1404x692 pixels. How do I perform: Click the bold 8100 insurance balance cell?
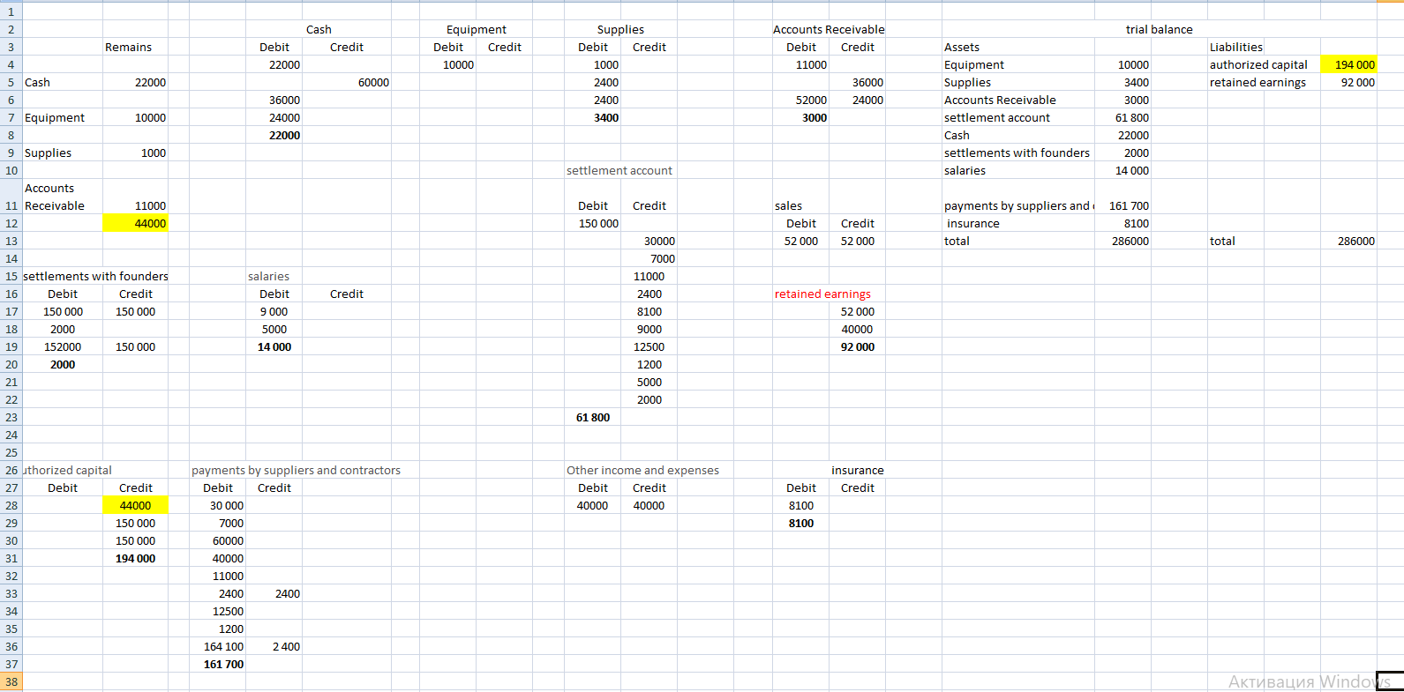[800, 524]
